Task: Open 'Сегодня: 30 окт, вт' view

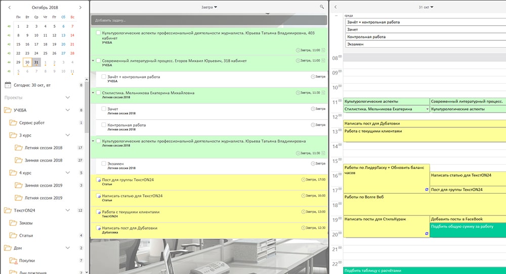Action: click(x=32, y=85)
